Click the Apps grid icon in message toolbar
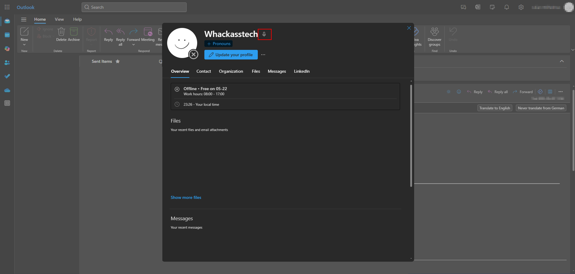Image resolution: width=575 pixels, height=274 pixels. 550,92
